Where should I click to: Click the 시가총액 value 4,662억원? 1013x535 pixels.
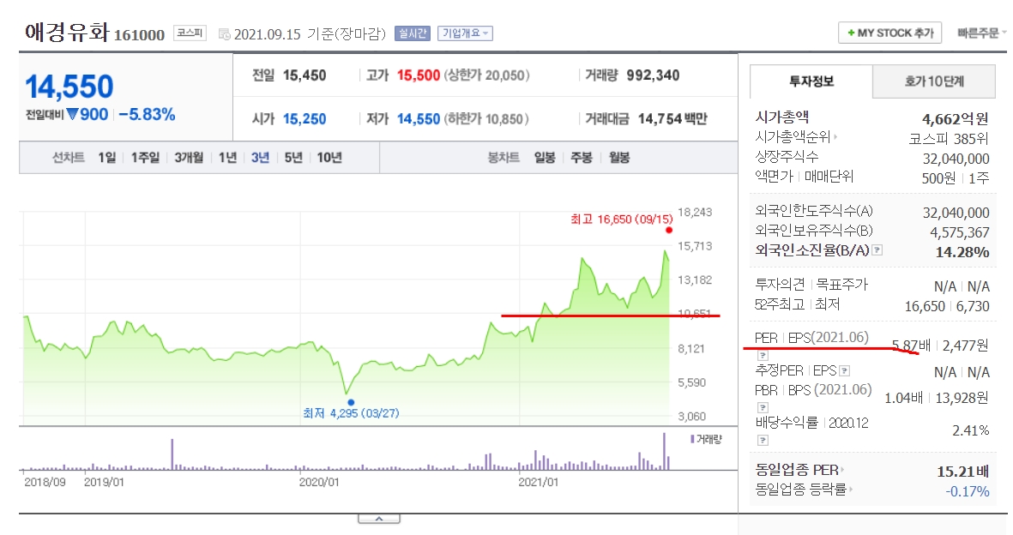[955, 119]
